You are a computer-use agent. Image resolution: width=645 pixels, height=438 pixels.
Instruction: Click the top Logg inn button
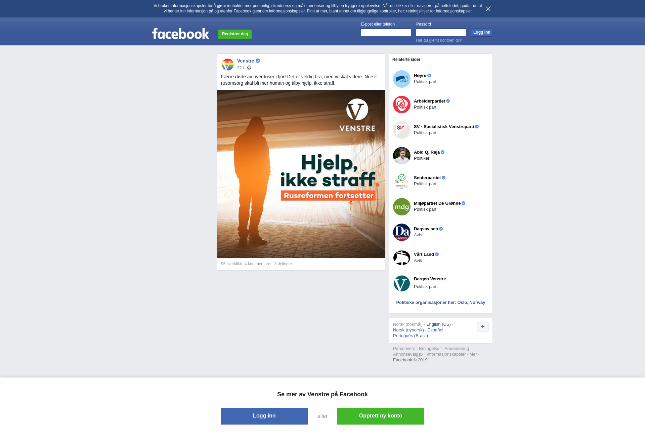pos(482,33)
